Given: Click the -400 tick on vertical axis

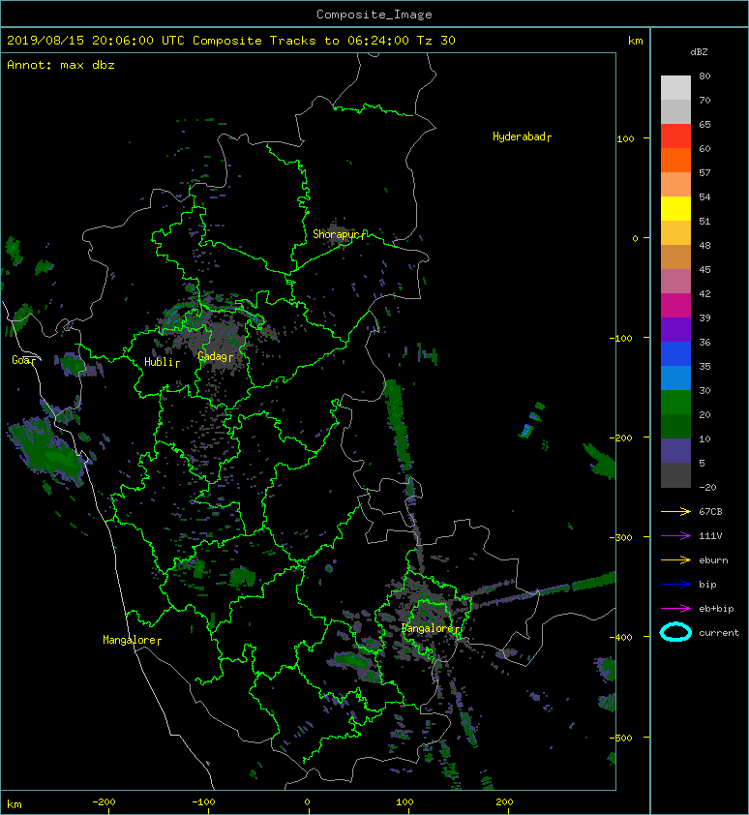Looking at the screenshot, I should click(x=620, y=637).
